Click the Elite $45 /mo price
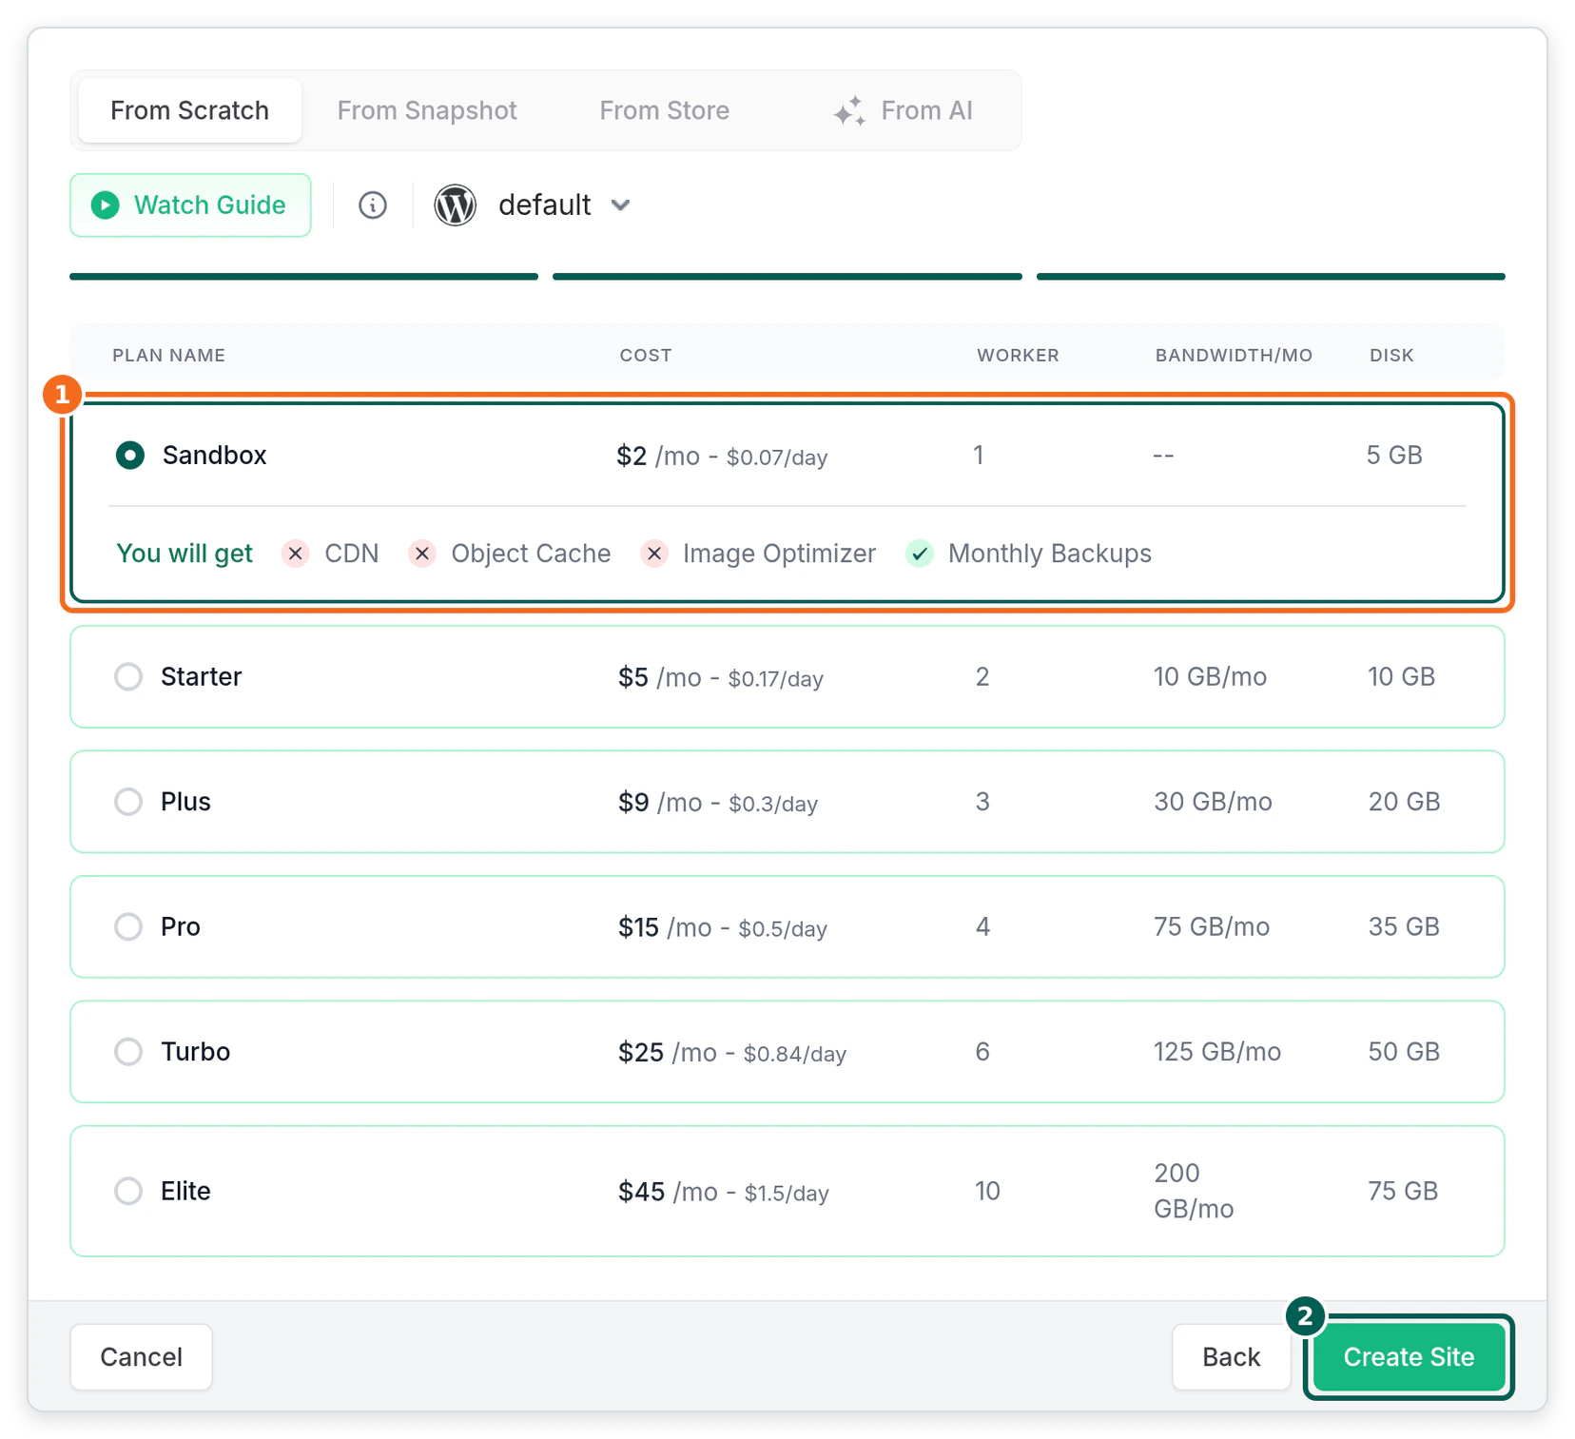 click(668, 1192)
